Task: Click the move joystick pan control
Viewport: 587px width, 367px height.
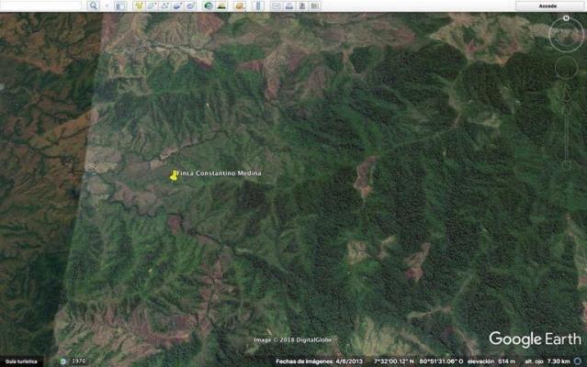Action: tap(567, 70)
